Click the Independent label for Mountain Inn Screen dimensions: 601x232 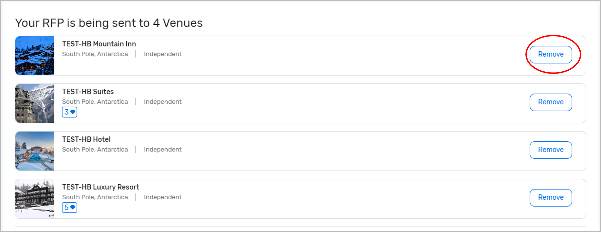162,54
